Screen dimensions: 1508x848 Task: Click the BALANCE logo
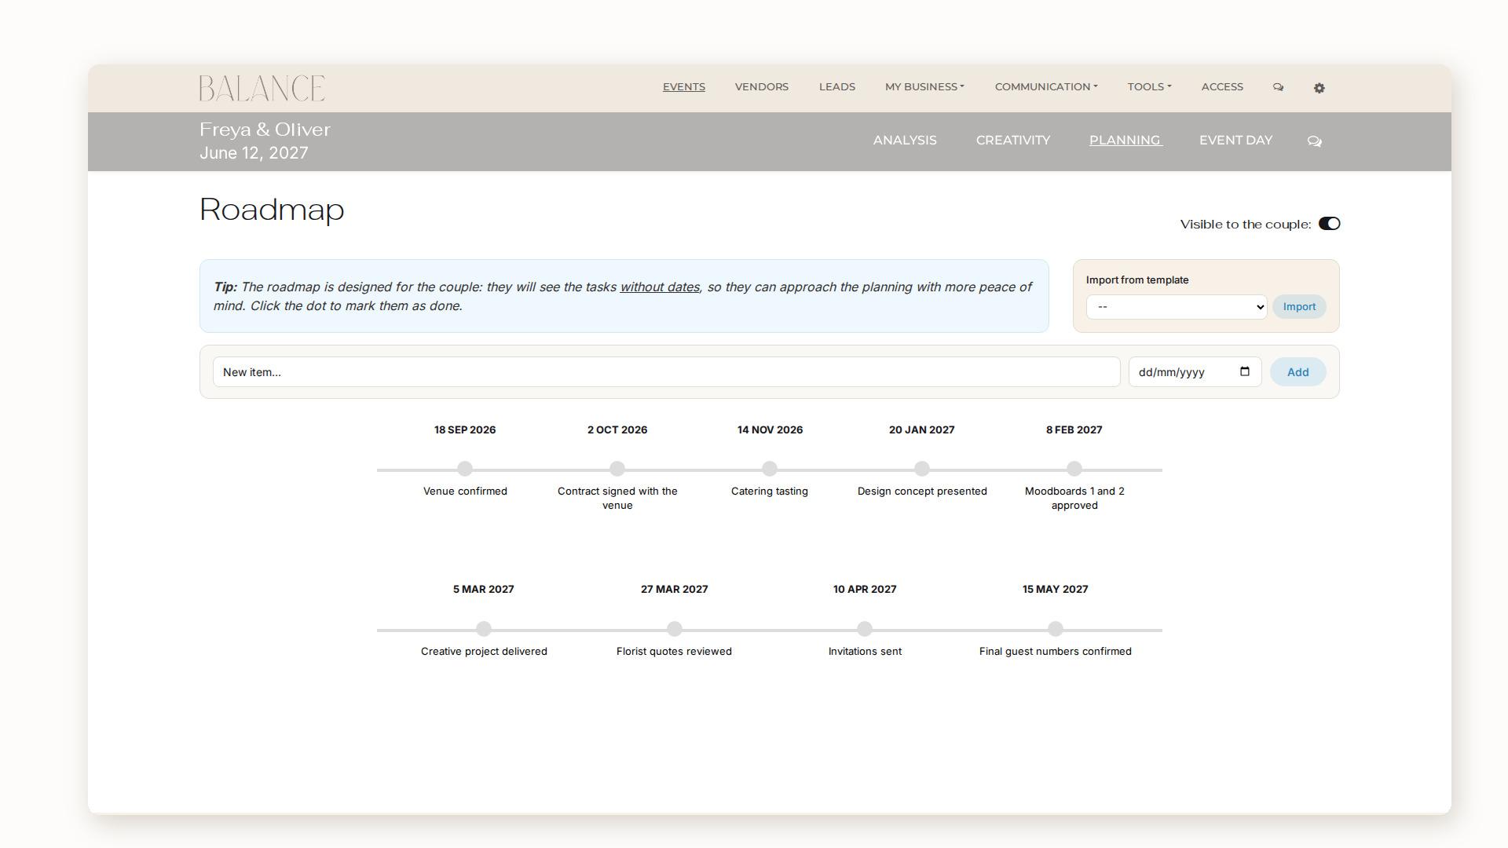point(262,88)
